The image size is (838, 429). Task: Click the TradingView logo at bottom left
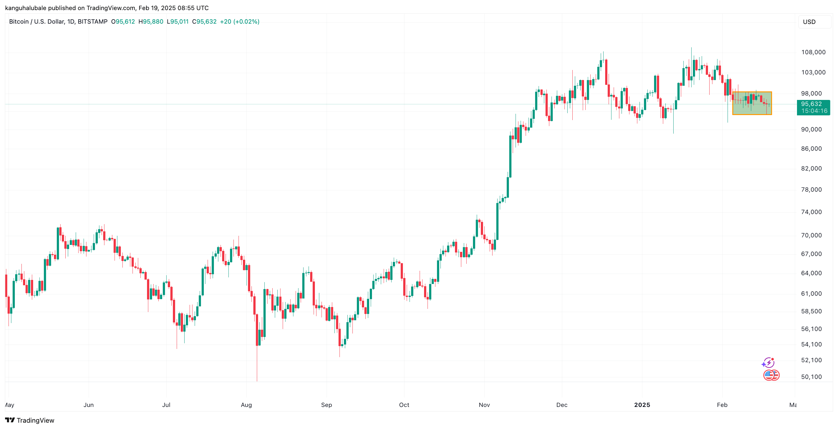click(30, 420)
